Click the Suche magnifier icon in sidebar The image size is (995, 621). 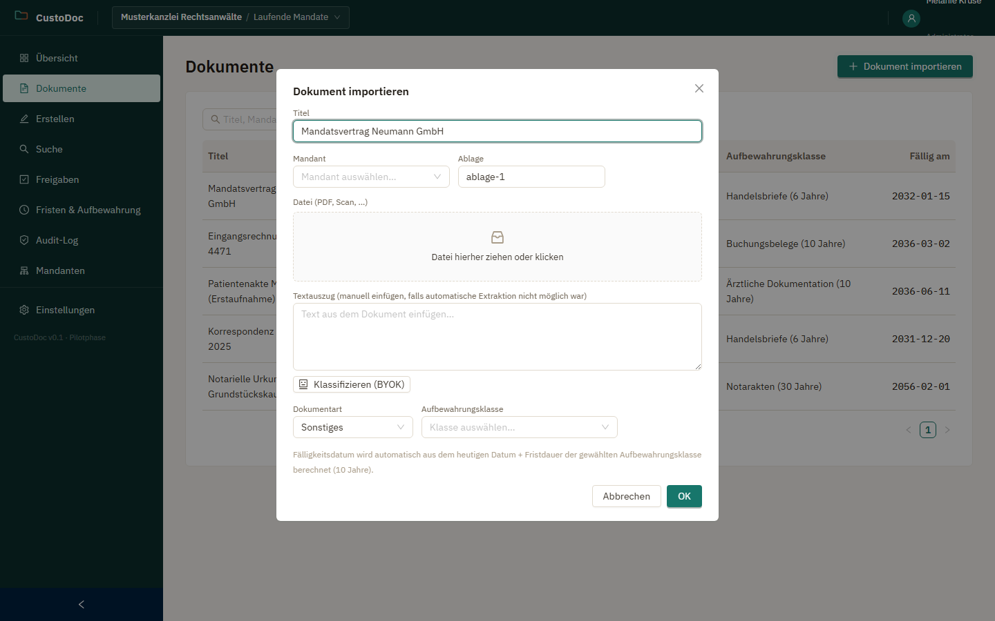(x=24, y=149)
